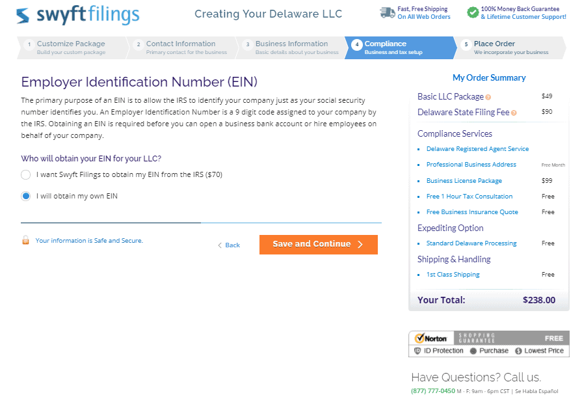Open Standard Delaware Processing link

pos(471,243)
